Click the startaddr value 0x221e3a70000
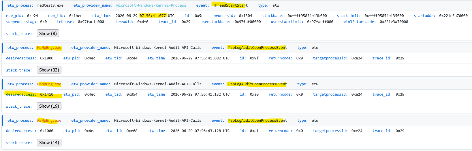Screen dimensions: 472x151 click(x=453, y=16)
